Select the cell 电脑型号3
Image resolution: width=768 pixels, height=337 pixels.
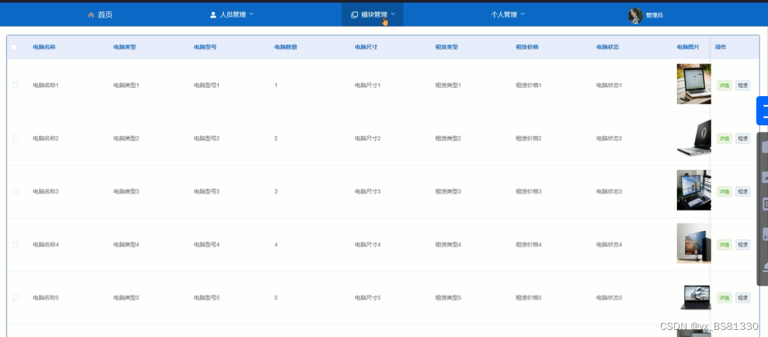pos(207,191)
